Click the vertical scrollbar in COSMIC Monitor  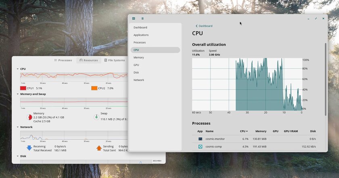click(326, 79)
